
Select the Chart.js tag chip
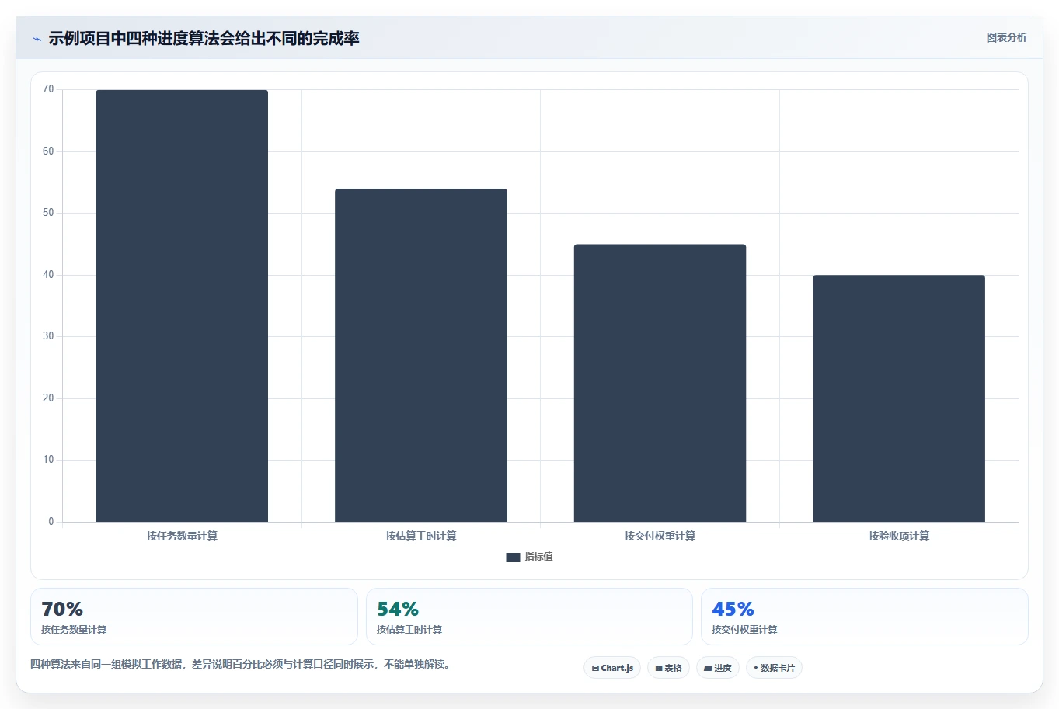pyautogui.click(x=612, y=668)
